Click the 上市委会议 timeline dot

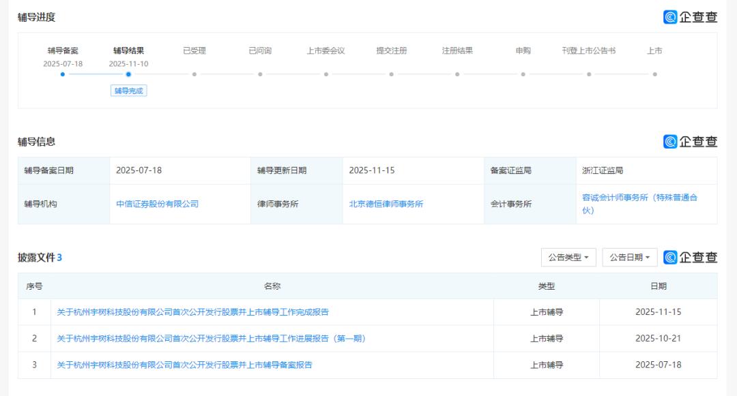(326, 74)
